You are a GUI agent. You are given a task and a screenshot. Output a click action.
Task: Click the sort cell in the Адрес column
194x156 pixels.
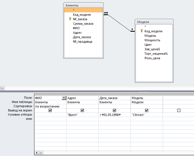(82, 106)
